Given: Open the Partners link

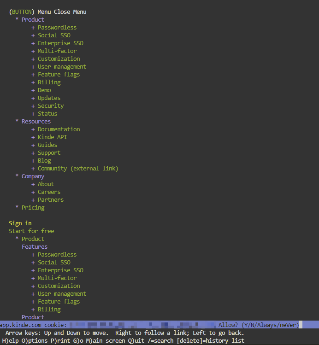Looking at the screenshot, I should 51,200.
